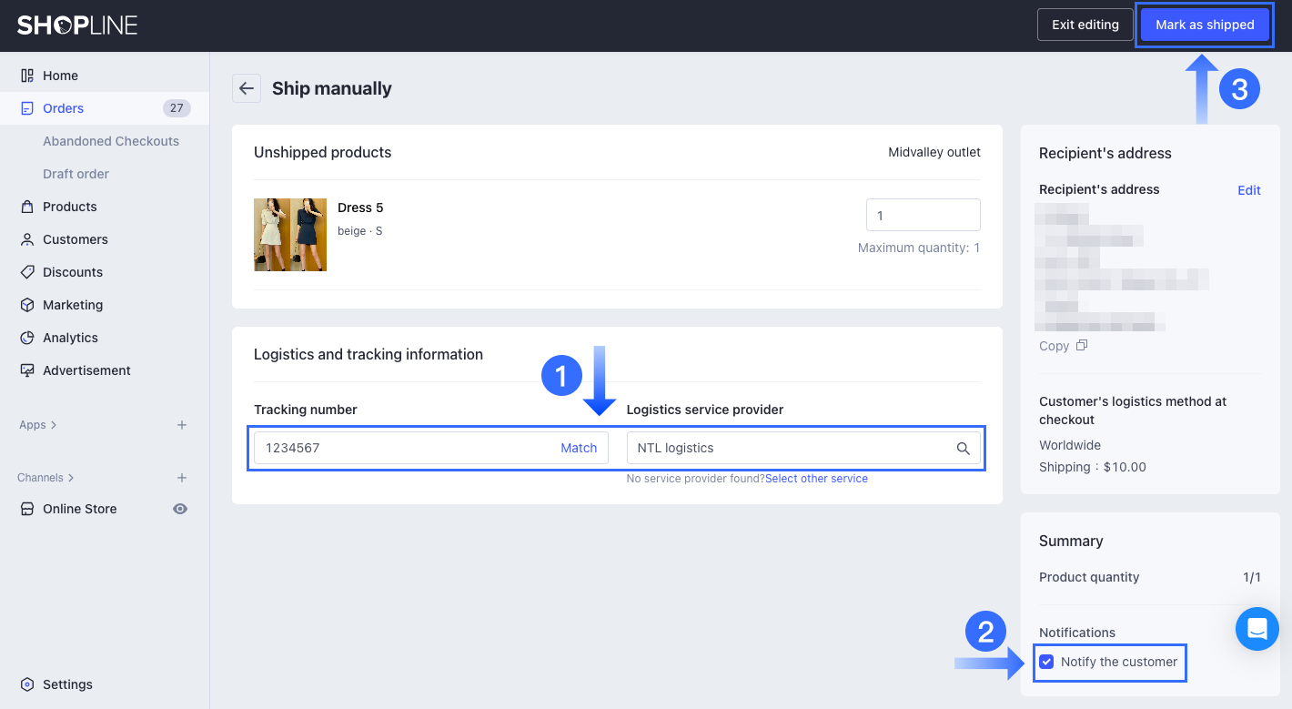This screenshot has height=709, width=1292.
Task: Click the back arrow beside Ship manually
Action: click(246, 88)
